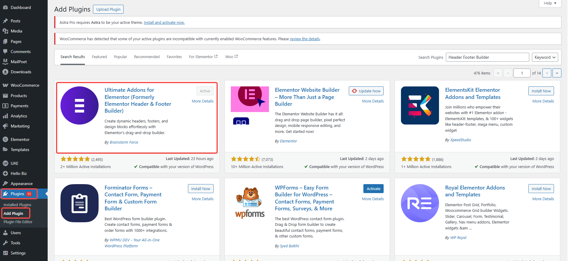Image resolution: width=568 pixels, height=261 pixels.
Task: Click the Posts pin icon
Action: click(x=5, y=21)
